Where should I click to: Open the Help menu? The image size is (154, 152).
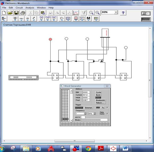pos(51,8)
